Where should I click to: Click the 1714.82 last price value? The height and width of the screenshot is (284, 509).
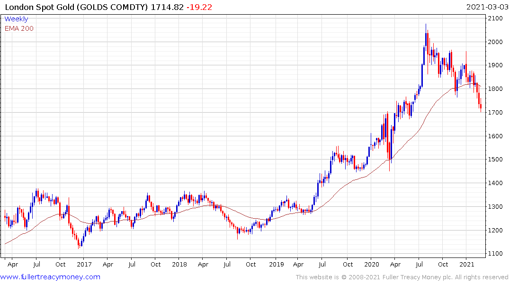[167, 7]
